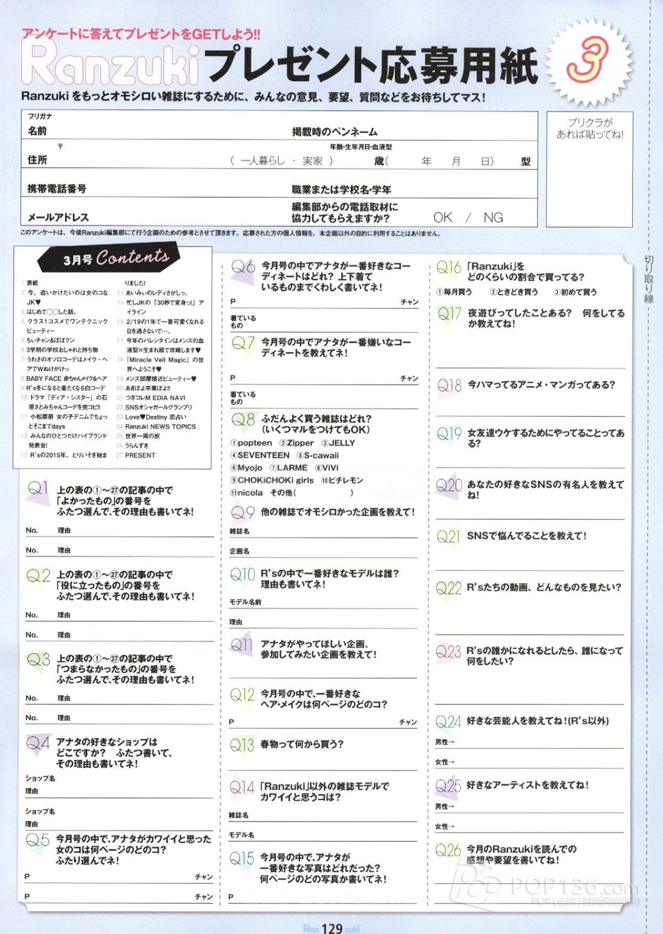Click the 名前 name field

156,126
